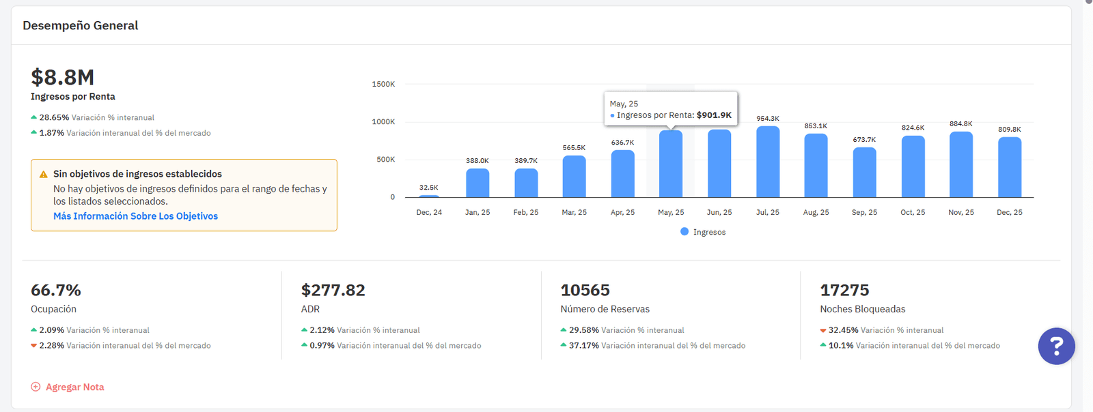
Task: Click the red arrow beside 2.28% occupancy variation
Action: coord(34,346)
